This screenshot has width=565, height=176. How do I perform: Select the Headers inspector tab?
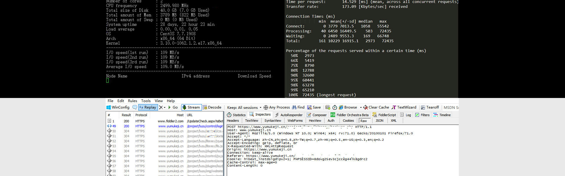pyautogui.click(x=233, y=121)
